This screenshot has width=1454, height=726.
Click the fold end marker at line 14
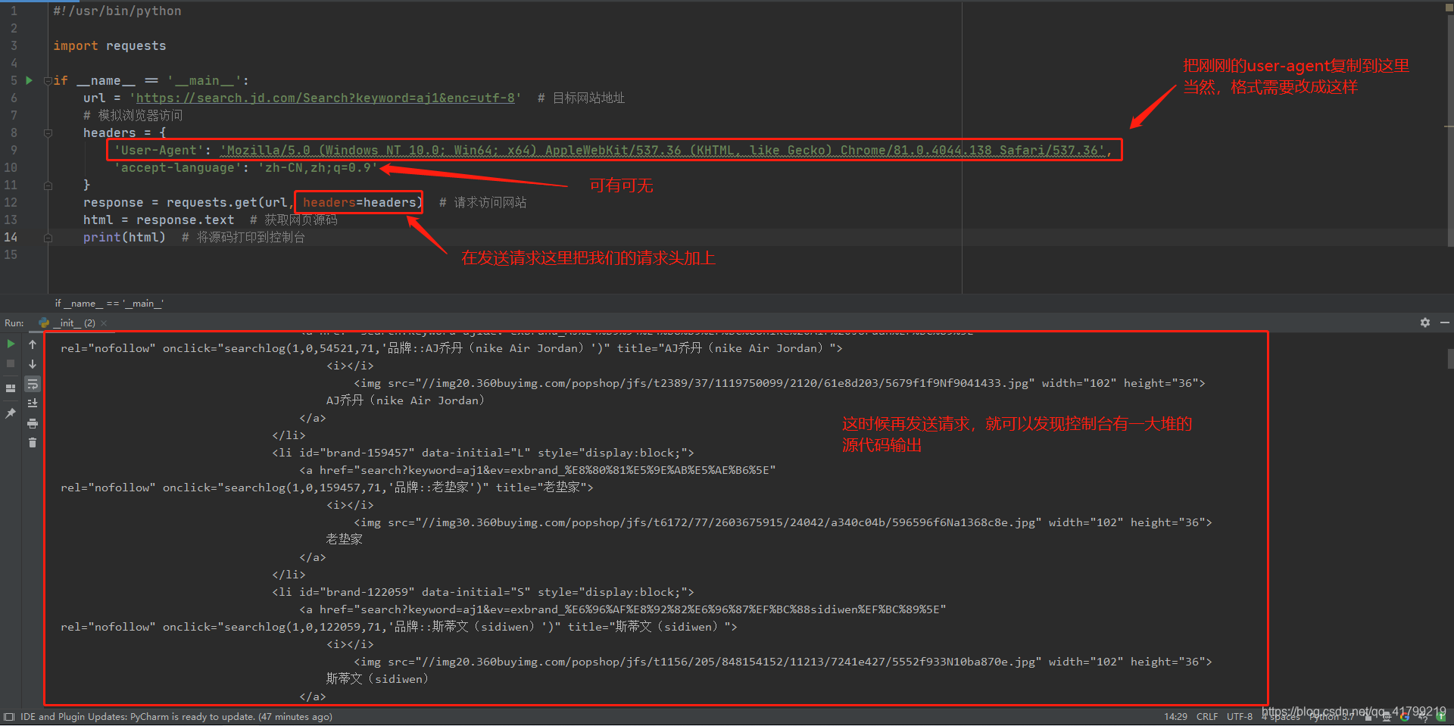48,237
